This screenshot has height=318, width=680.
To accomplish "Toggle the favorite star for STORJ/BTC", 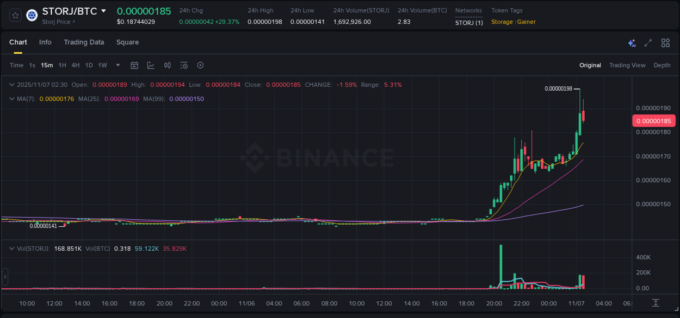I will [15, 15].
